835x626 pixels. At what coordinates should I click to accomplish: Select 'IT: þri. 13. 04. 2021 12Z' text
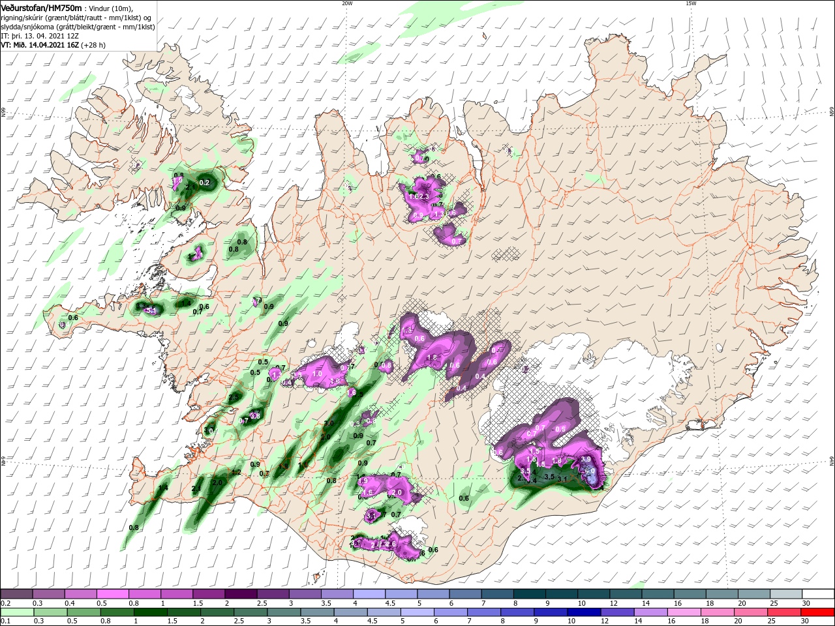(x=40, y=36)
